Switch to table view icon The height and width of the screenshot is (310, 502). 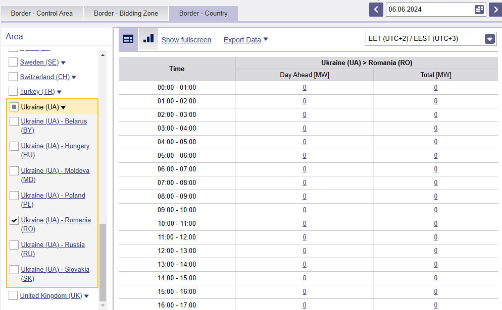(x=128, y=39)
